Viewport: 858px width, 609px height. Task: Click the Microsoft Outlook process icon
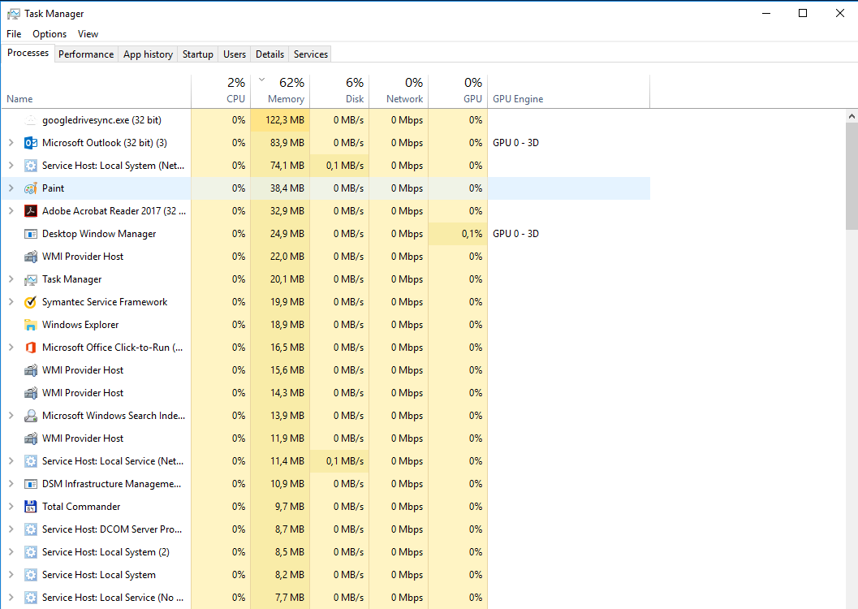31,143
